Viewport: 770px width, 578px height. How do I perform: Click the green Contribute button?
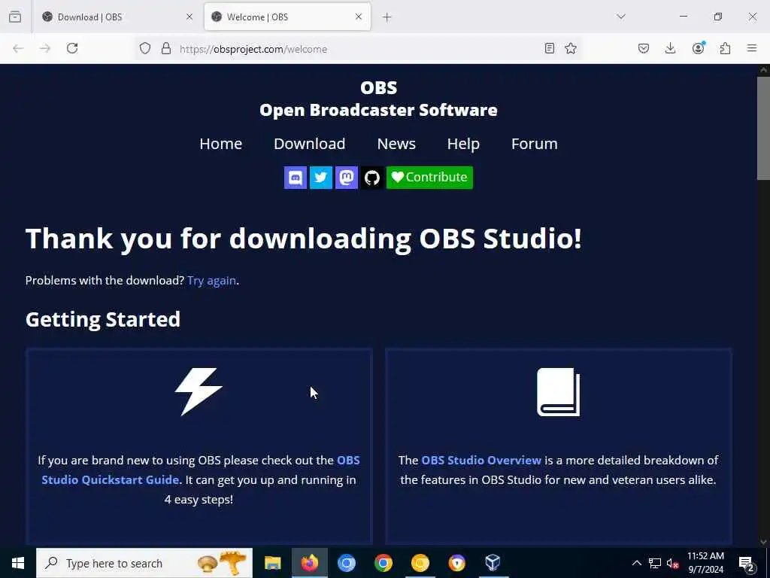pos(429,178)
